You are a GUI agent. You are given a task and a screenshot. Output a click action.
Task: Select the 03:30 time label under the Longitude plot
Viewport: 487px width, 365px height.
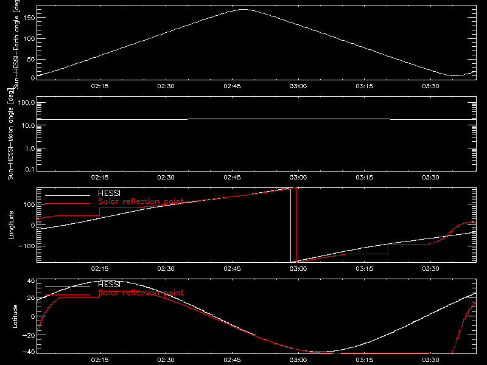click(x=430, y=269)
